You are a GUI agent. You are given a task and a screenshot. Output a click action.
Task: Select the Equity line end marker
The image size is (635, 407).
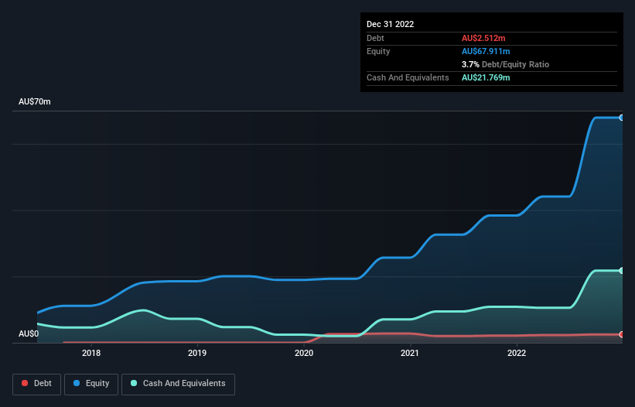click(622, 118)
